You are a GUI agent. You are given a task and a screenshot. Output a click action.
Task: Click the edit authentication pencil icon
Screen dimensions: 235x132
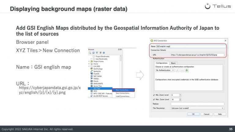[x=177, y=70]
